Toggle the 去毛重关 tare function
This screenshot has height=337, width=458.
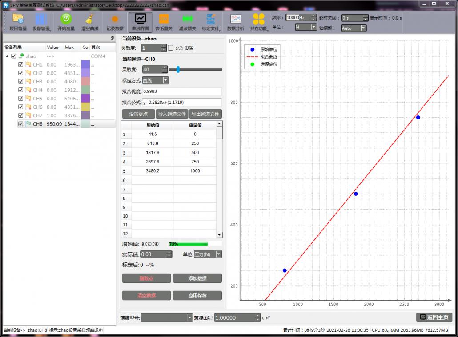click(164, 22)
